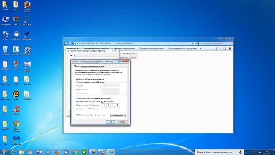The width and height of the screenshot is (275, 155).
Task: Click the Дополнительно button
Action: [x=118, y=115]
